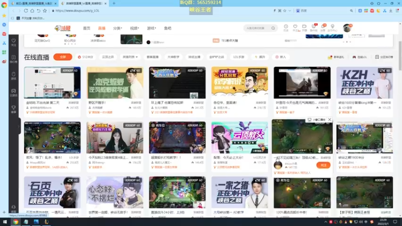Expand 分类 navigation dropdown
The height and width of the screenshot is (226, 402).
118,28
